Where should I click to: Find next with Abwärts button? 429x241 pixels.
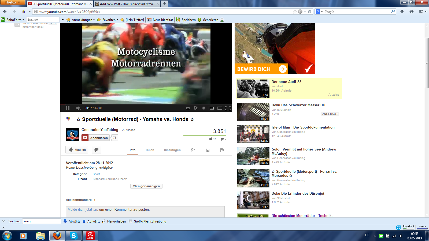(x=72, y=221)
